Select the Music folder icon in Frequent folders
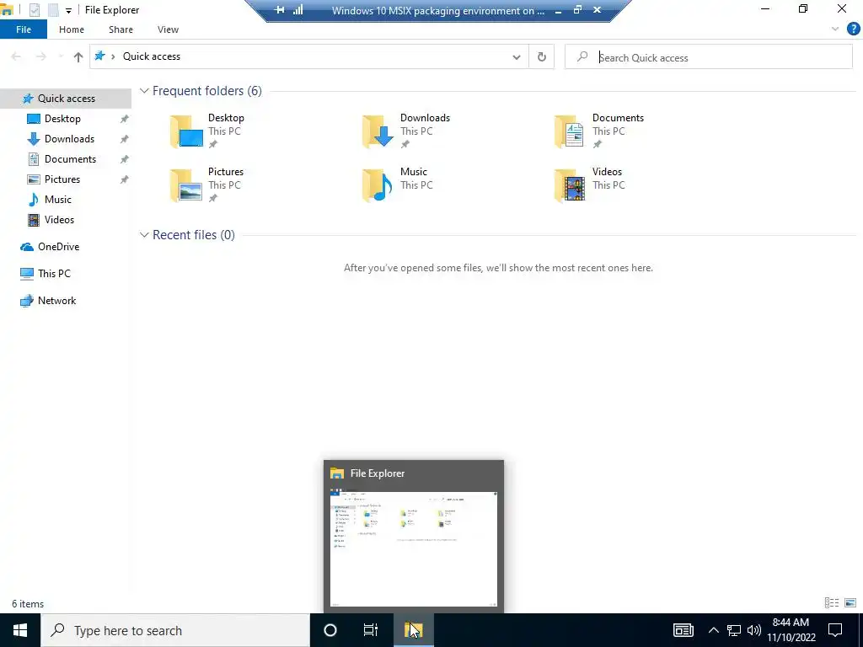 378,184
